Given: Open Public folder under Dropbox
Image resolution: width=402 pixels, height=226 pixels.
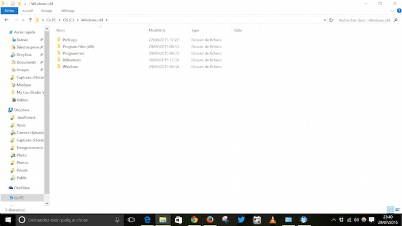Looking at the screenshot, I should pos(21,178).
